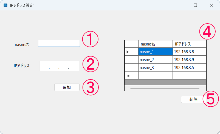Click the nasne名 text input field
This screenshot has height=134, width=220.
(x=59, y=43)
